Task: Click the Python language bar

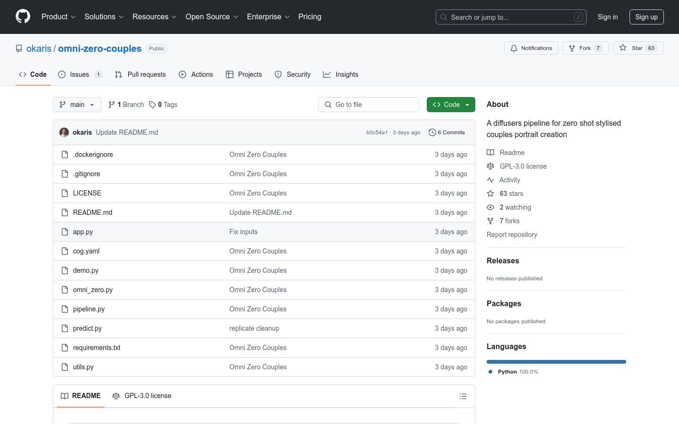Action: pyautogui.click(x=556, y=362)
